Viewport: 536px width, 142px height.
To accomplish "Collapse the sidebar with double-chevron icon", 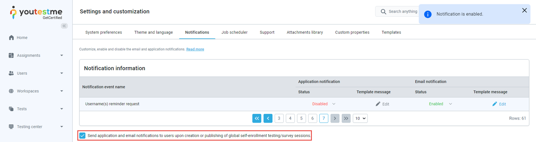I will (64, 26).
